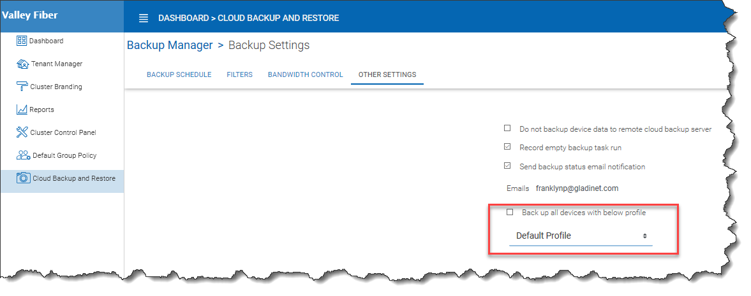Viewport: 751px width, 296px height.
Task: Switch to the Backup Schedule tab
Action: pos(179,74)
